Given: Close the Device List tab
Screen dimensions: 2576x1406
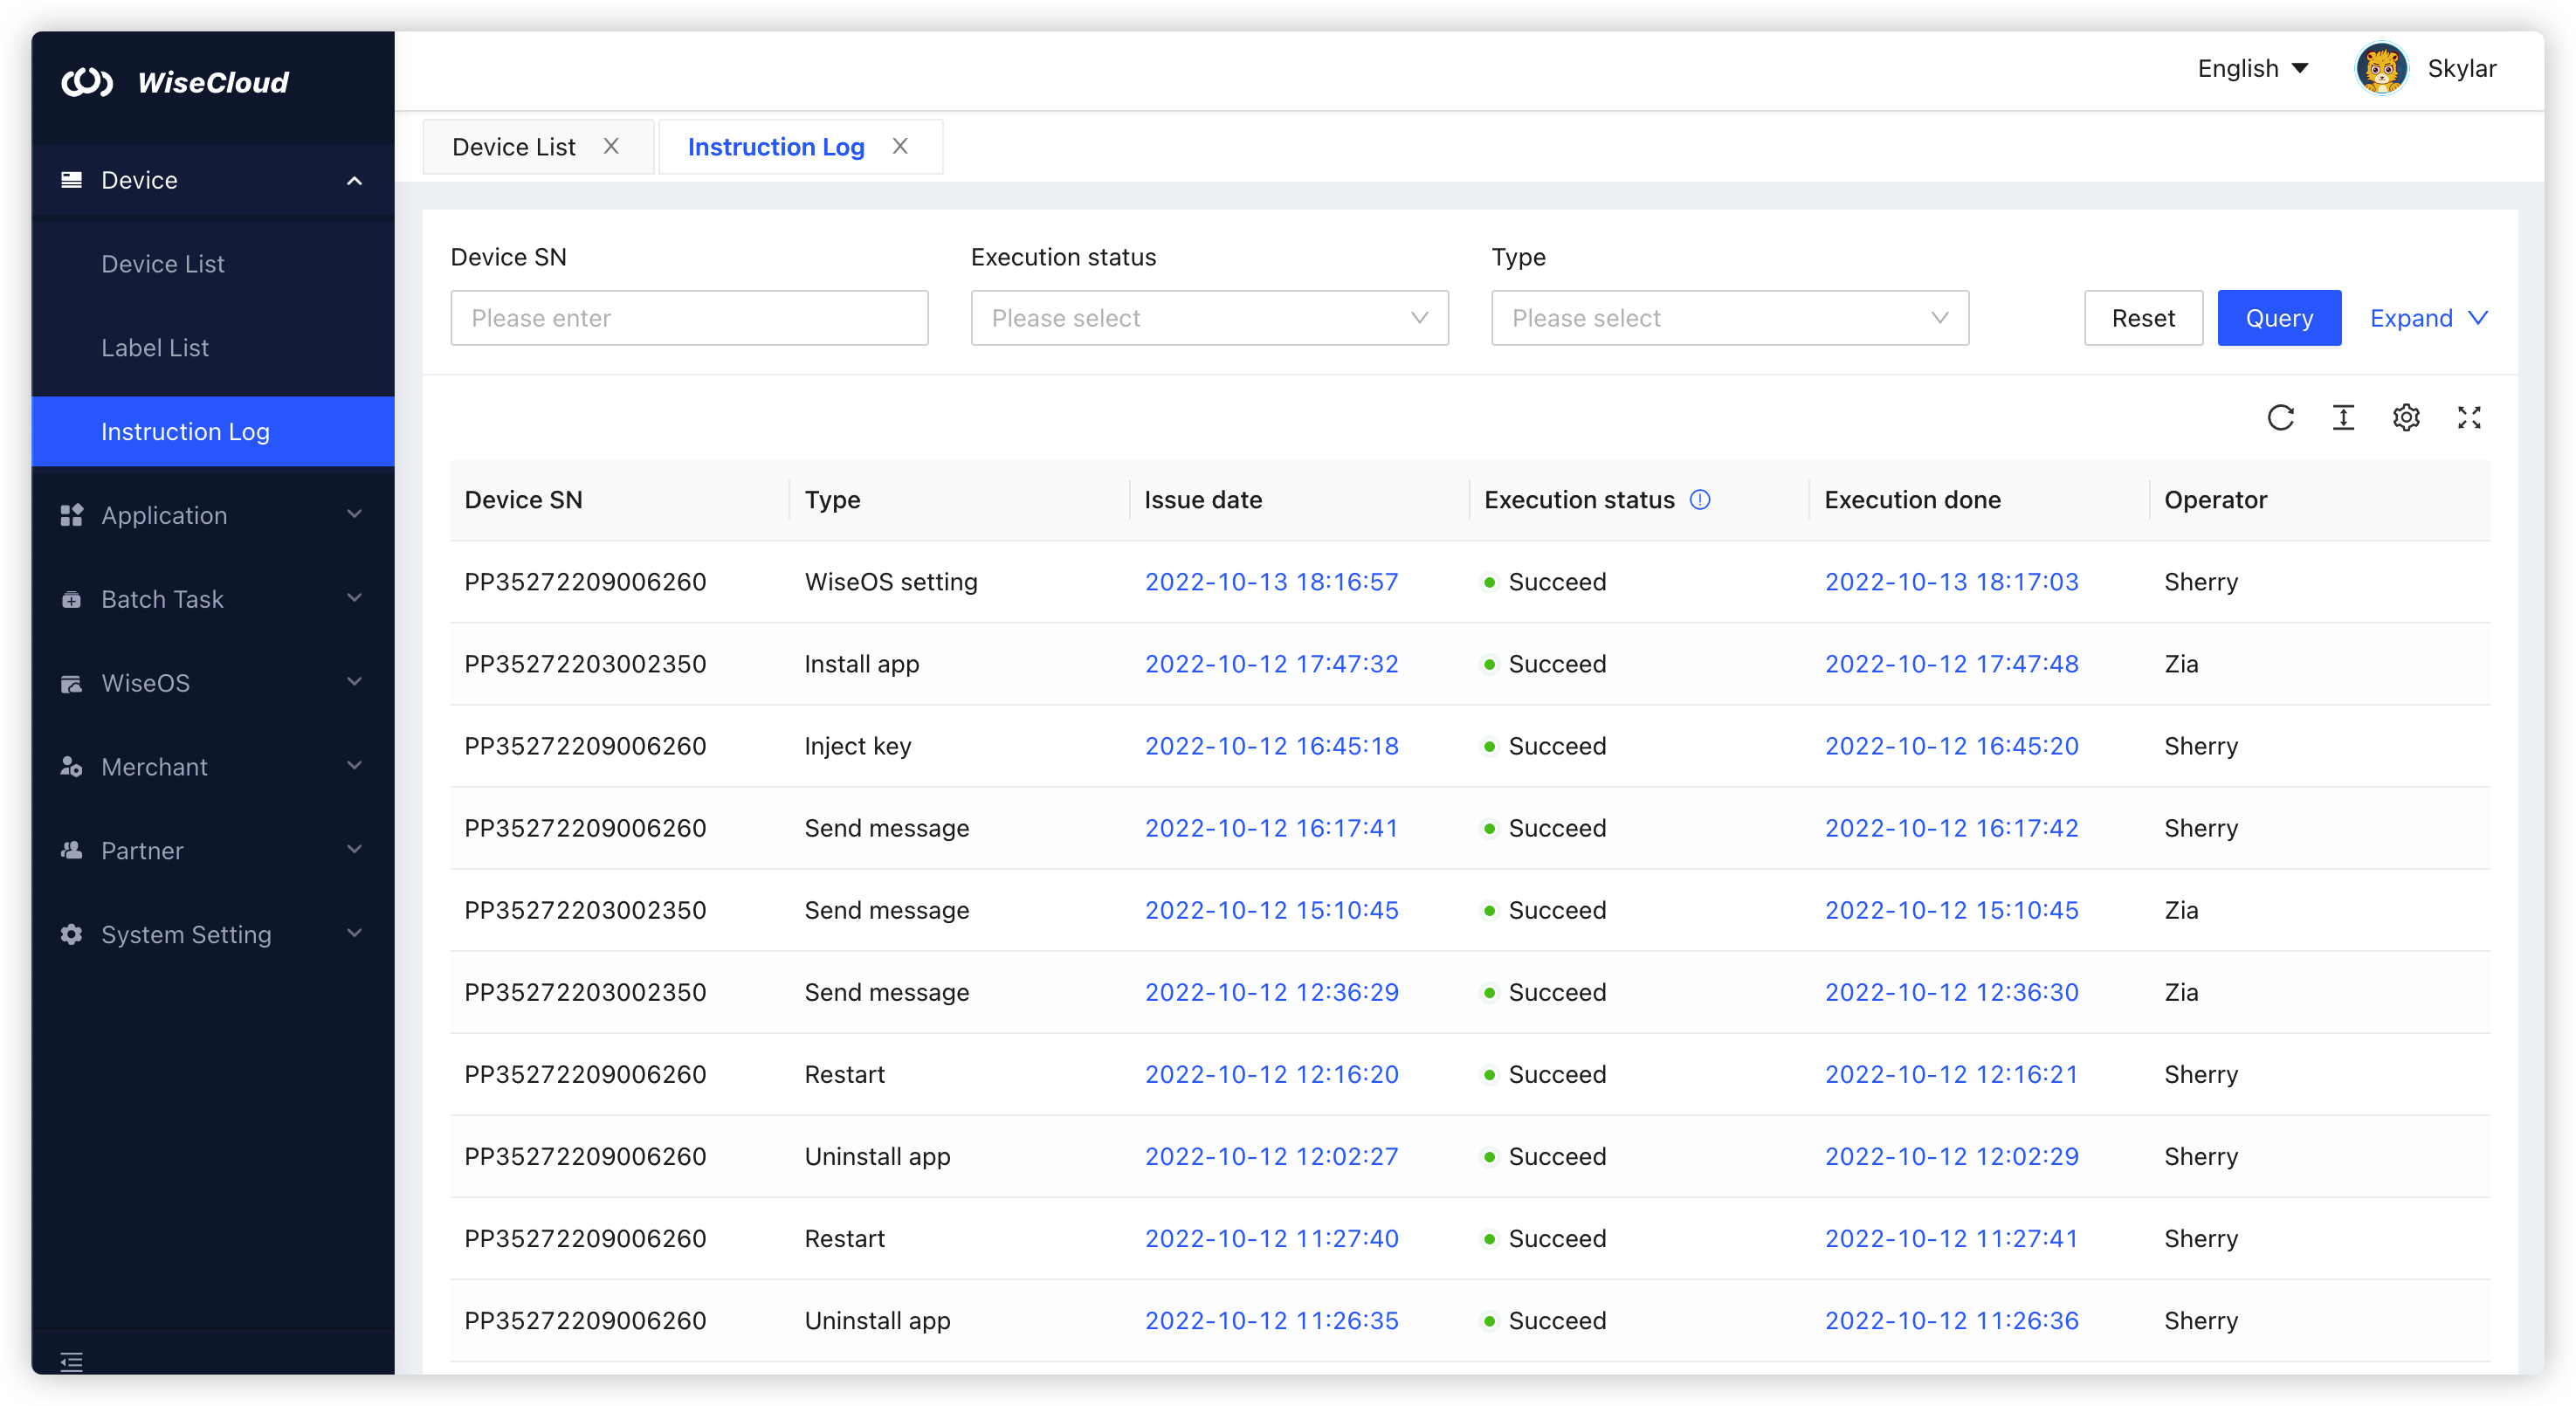Looking at the screenshot, I should (x=611, y=146).
